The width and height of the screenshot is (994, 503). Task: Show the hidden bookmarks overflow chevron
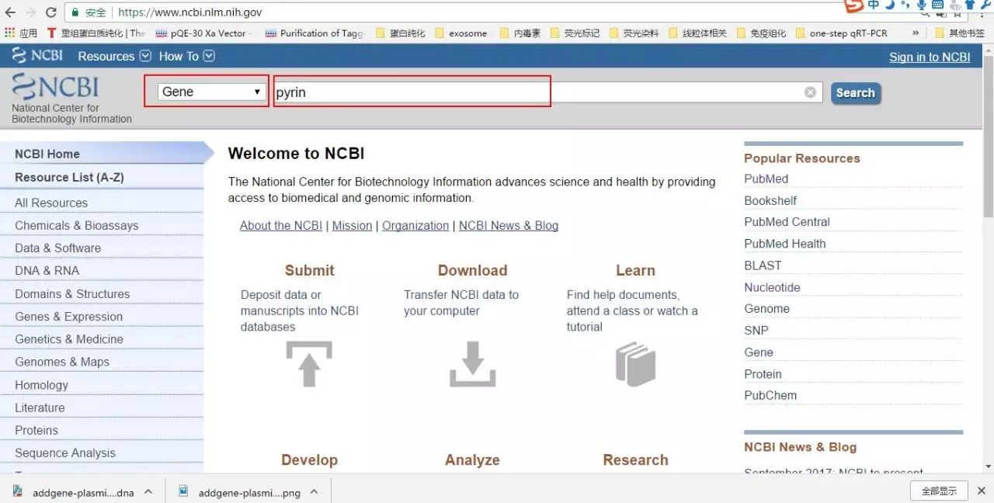tap(916, 33)
